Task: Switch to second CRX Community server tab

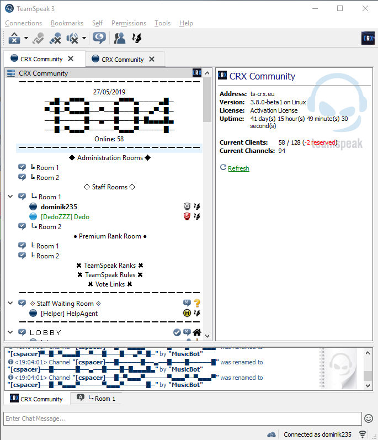Action: [123, 59]
